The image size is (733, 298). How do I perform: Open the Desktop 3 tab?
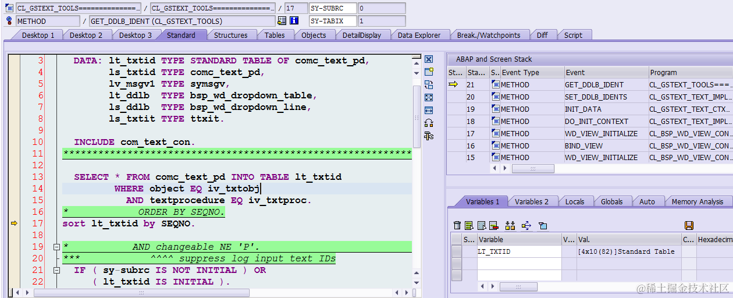coord(136,35)
